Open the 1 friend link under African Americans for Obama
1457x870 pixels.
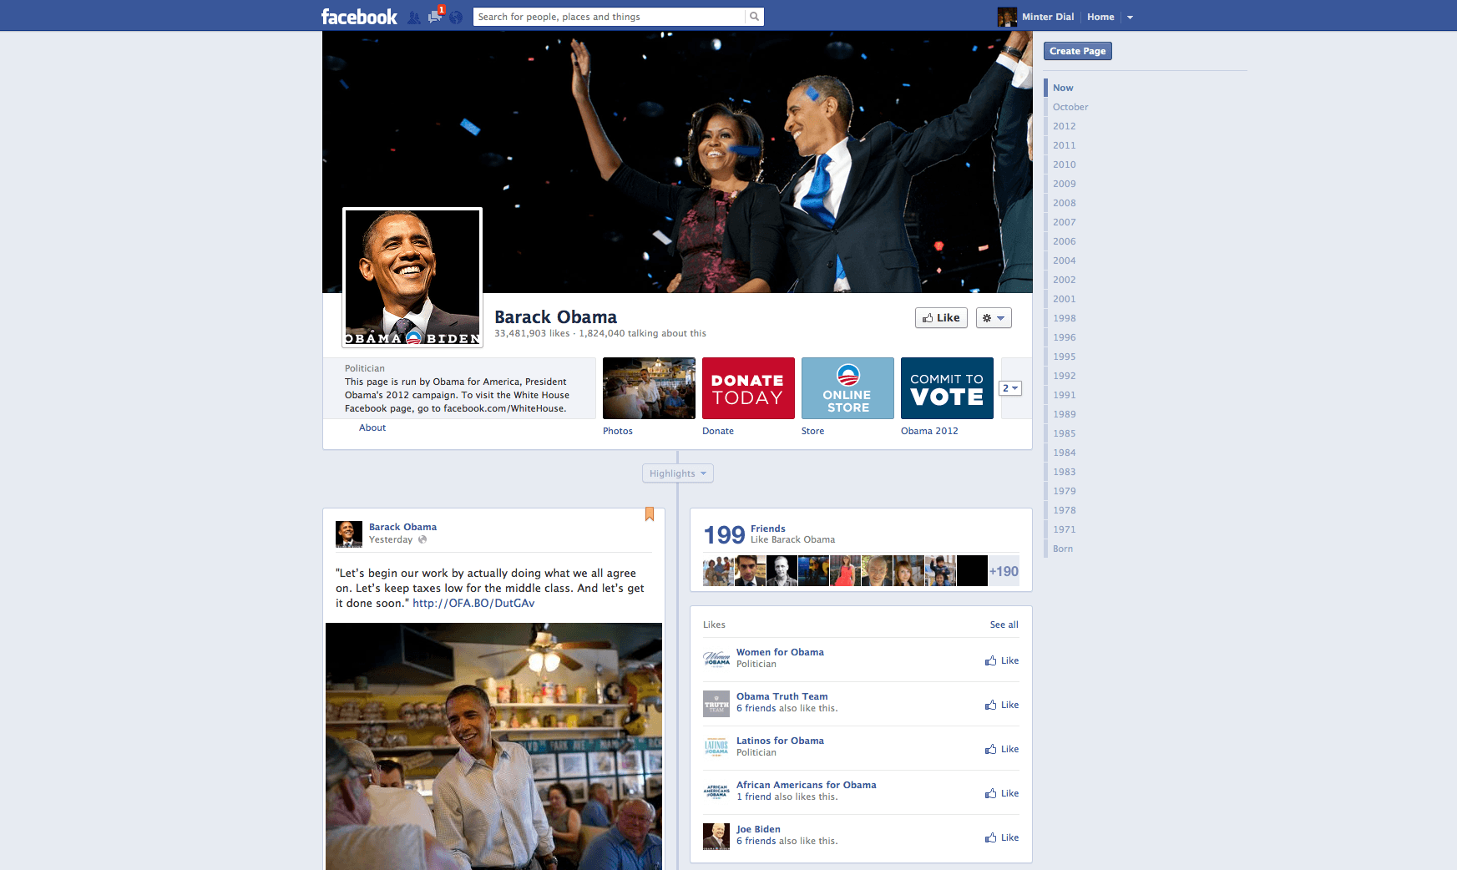(x=754, y=797)
